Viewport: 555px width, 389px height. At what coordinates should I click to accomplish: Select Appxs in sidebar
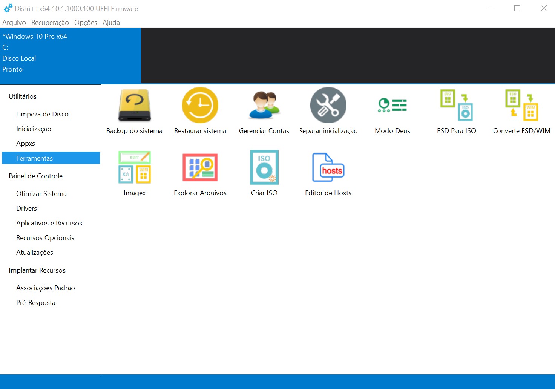[x=51, y=144]
